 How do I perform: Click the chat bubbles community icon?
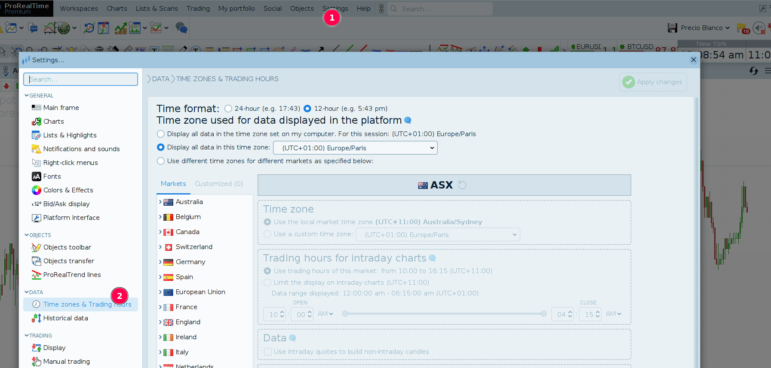pos(181,28)
